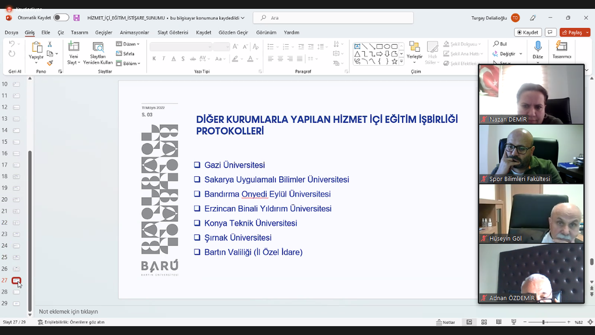Click the Paylaş share button
The image size is (595, 335).
[x=572, y=33]
